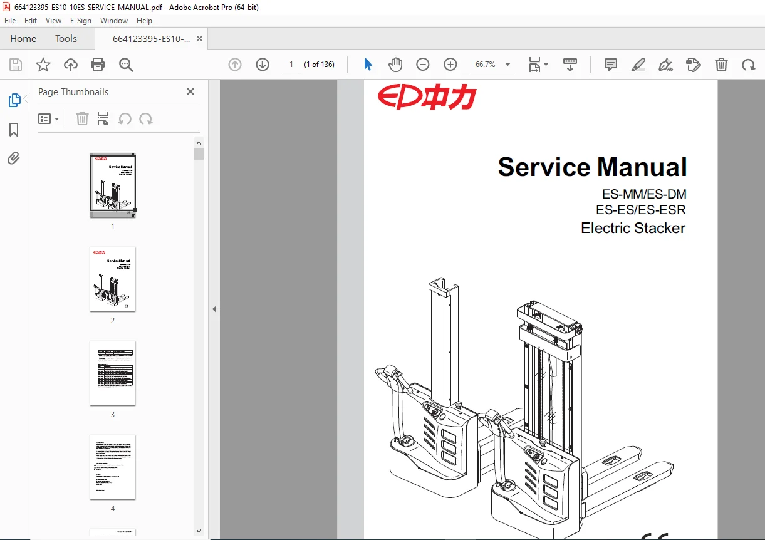
Task: Click the Page Thumbnails panel title
Action: [73, 92]
